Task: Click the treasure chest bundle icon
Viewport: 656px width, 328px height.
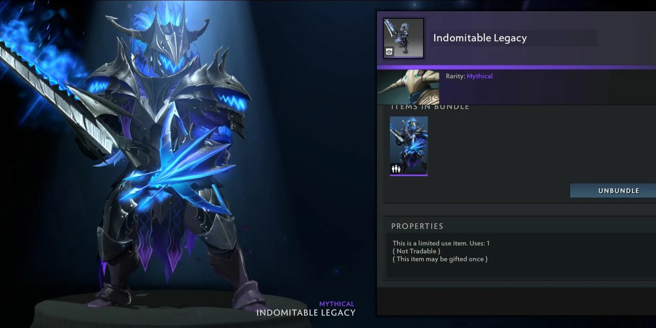Action: pyautogui.click(x=389, y=52)
